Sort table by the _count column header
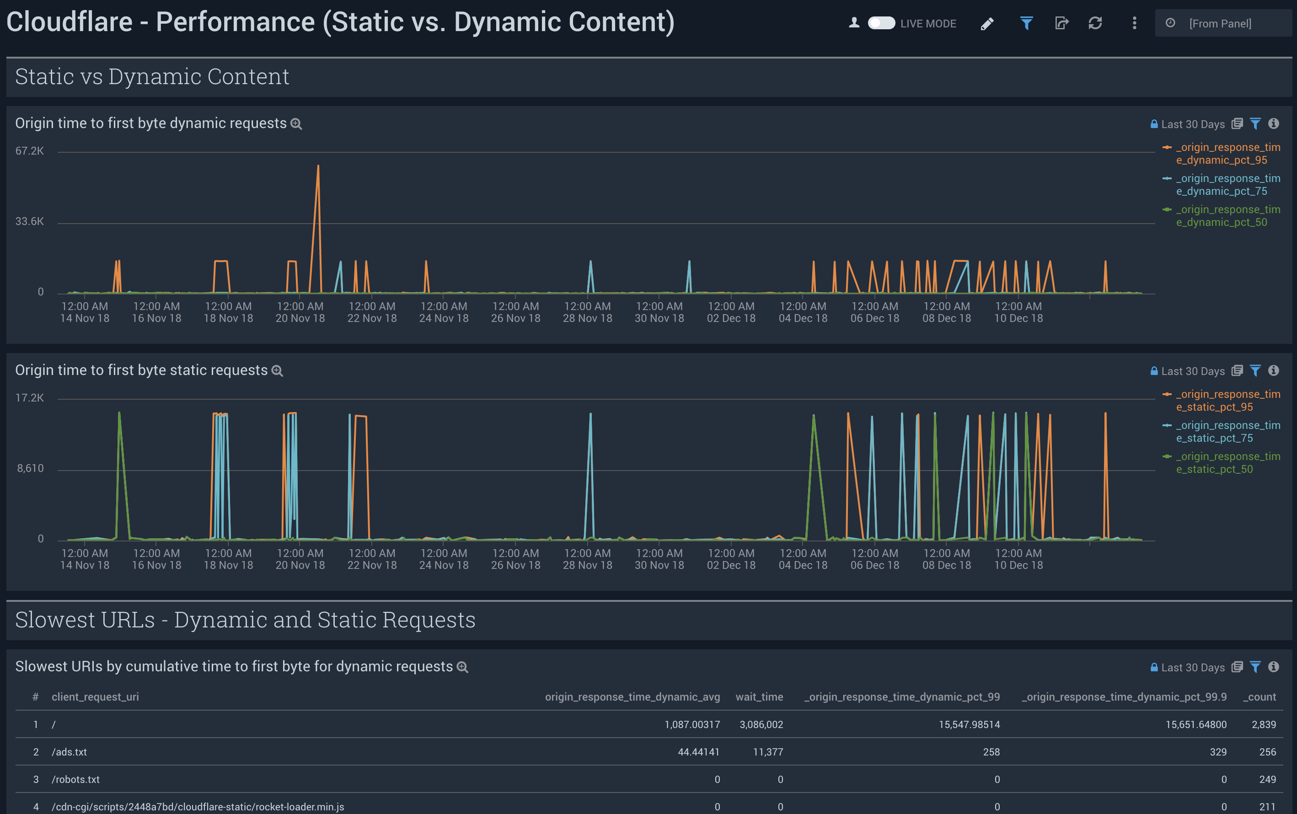The height and width of the screenshot is (814, 1297). pyautogui.click(x=1259, y=696)
